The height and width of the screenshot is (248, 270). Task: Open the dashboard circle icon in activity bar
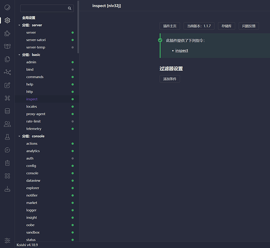7,7
